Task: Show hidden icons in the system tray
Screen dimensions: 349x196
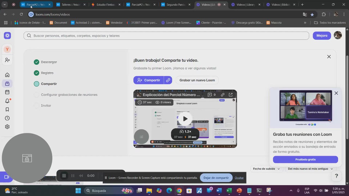Action: point(291,191)
